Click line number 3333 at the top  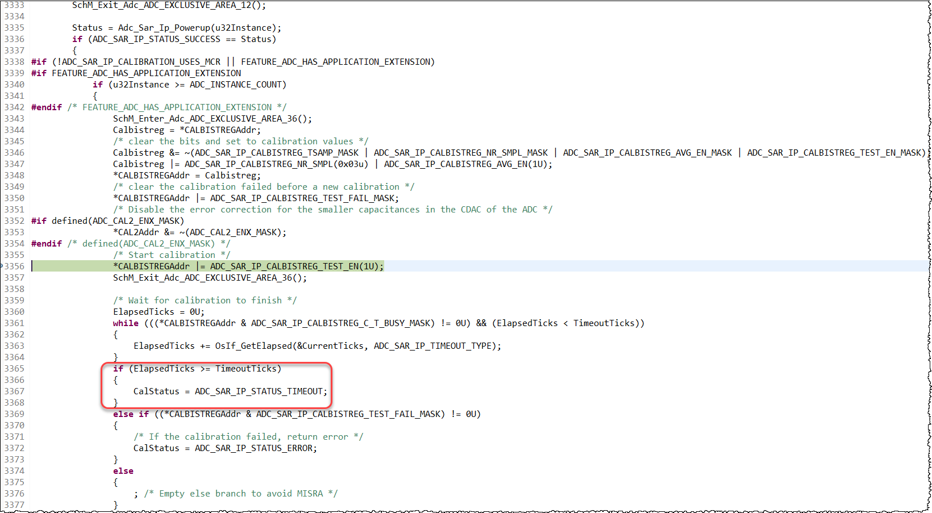point(15,5)
